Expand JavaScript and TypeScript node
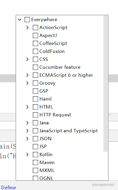Screen dimensions: 118x190 [28, 131]
